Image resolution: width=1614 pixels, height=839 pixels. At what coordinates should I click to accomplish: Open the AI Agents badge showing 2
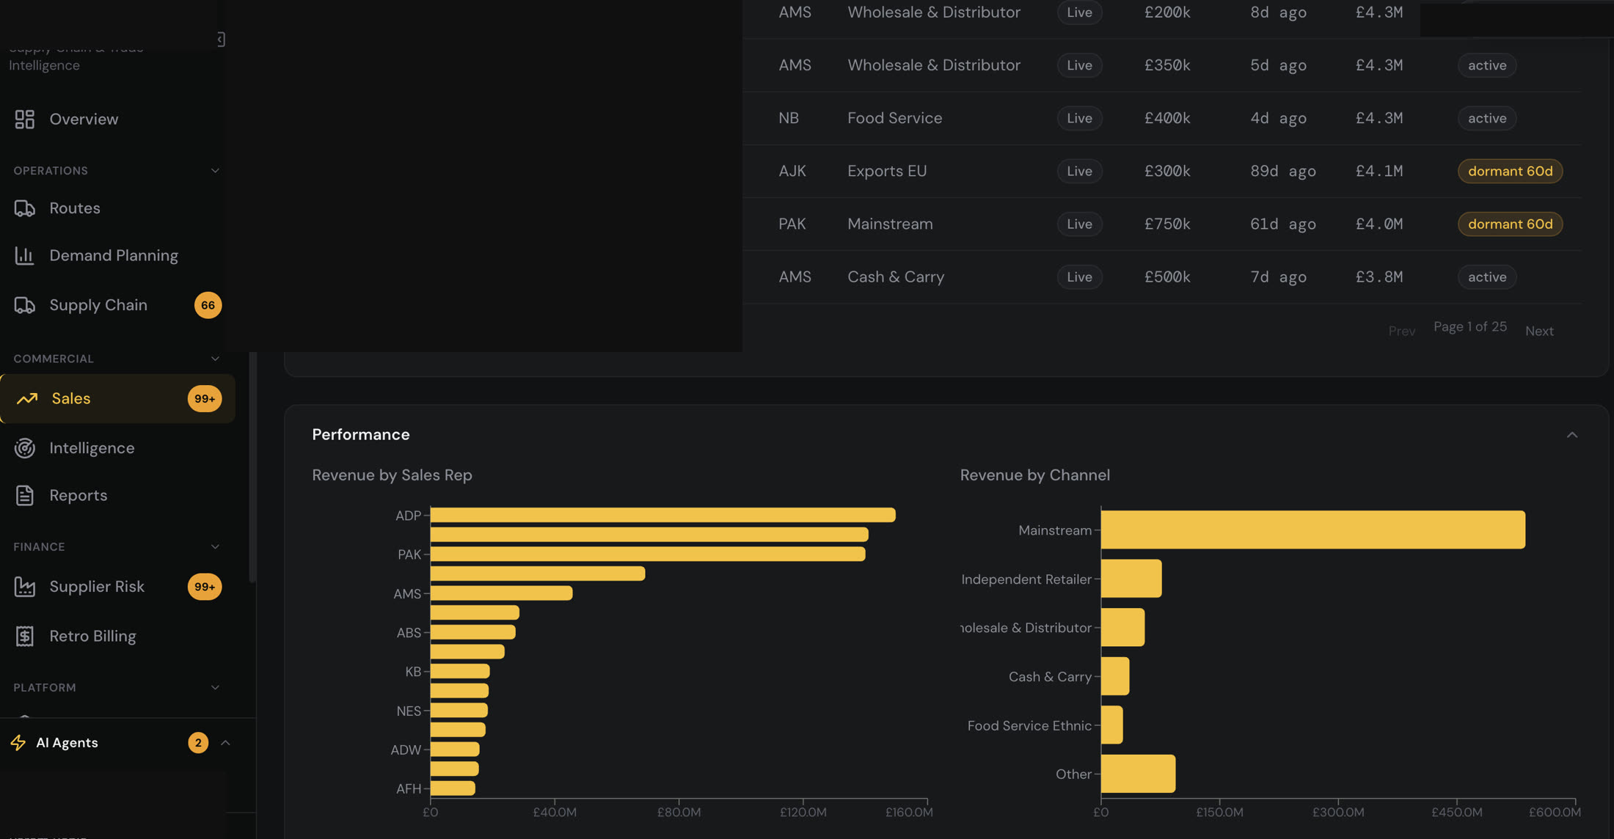[198, 743]
